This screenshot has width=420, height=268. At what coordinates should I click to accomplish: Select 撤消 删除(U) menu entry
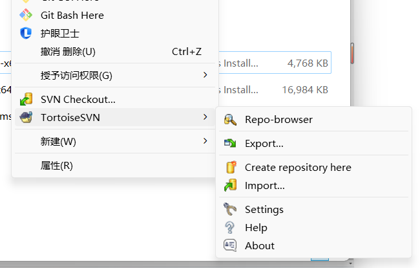68,51
